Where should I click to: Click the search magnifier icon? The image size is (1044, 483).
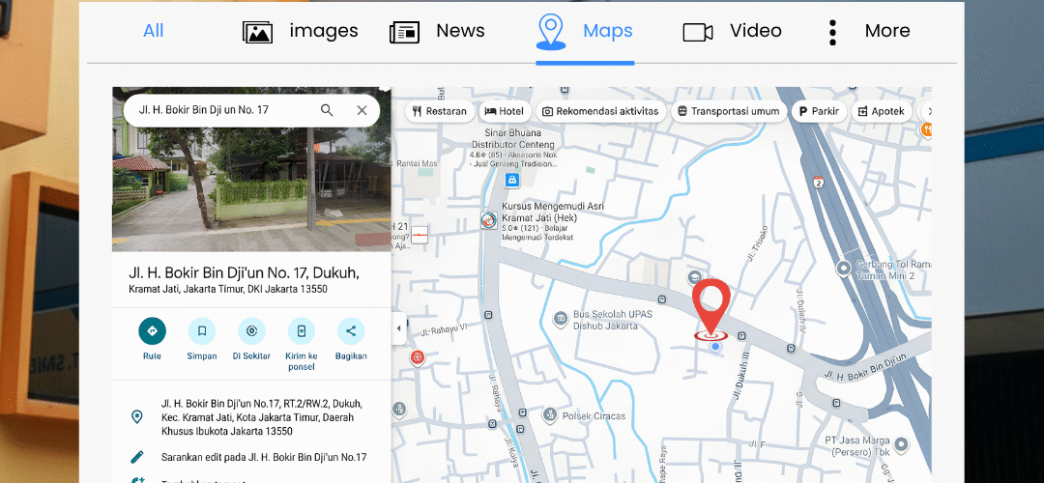pos(327,110)
